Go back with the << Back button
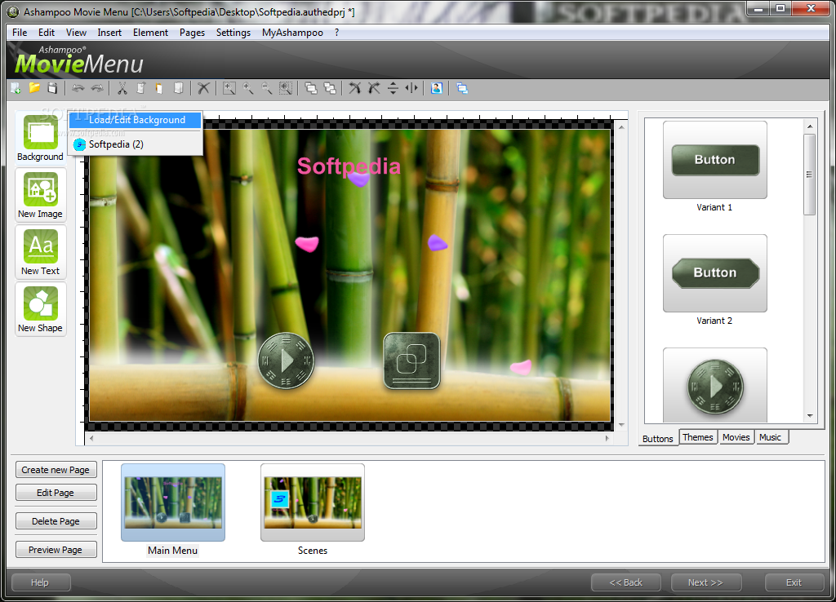836x602 pixels. click(626, 582)
